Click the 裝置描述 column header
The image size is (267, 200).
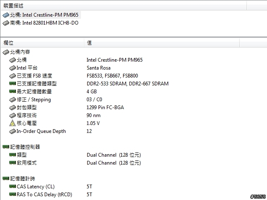click(13, 6)
